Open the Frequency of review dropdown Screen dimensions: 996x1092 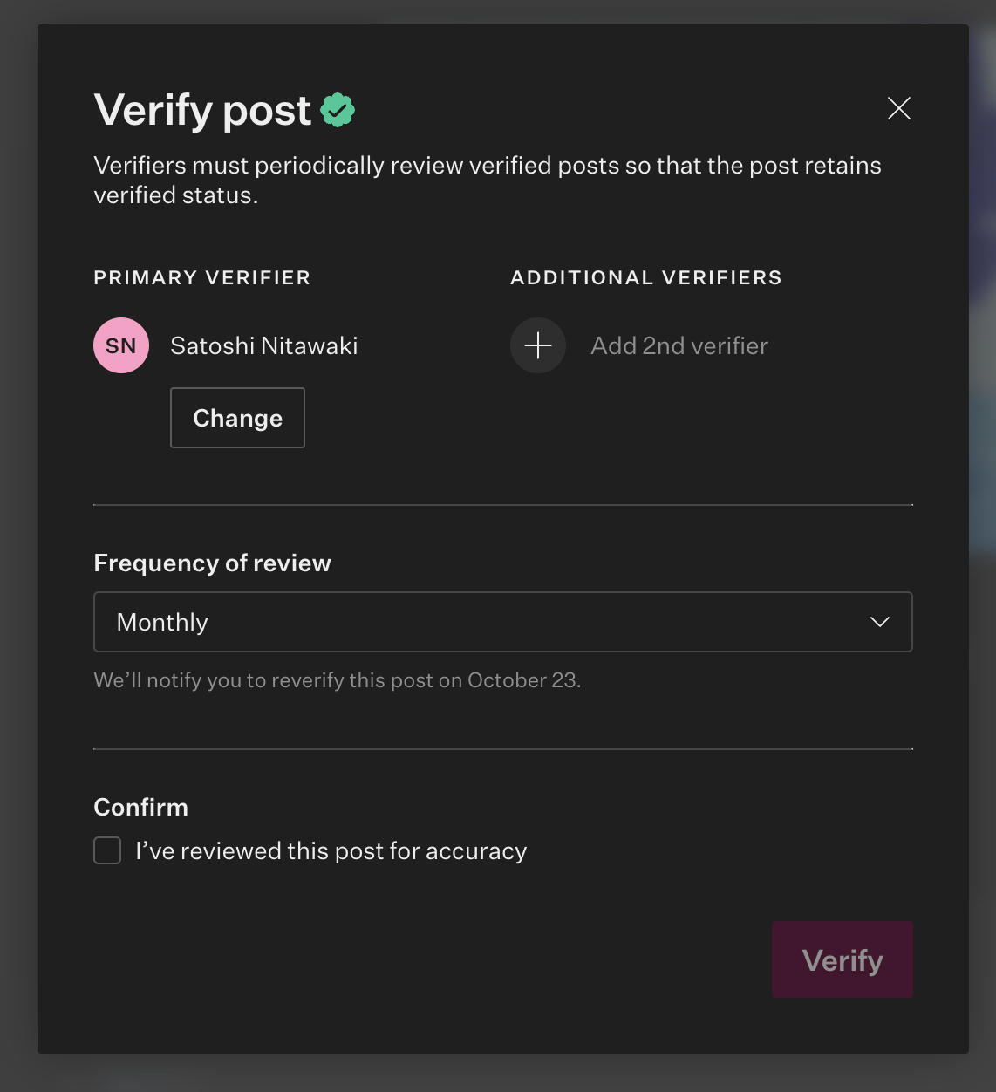point(502,622)
